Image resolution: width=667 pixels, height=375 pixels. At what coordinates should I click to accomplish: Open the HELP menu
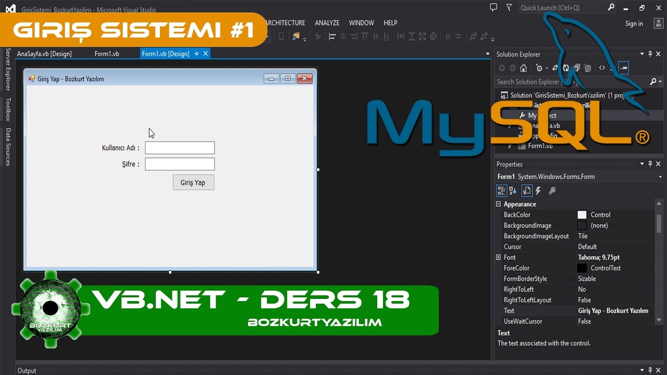tap(390, 23)
